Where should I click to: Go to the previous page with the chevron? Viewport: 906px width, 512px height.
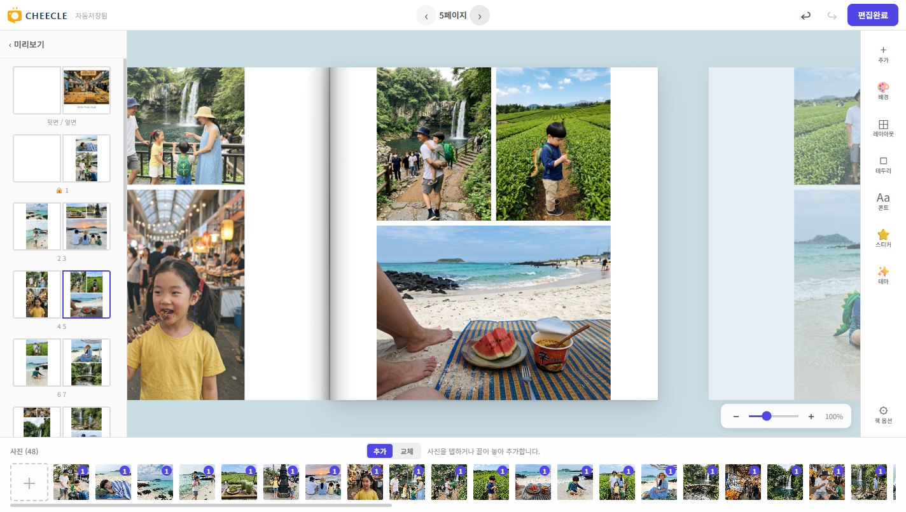(426, 15)
